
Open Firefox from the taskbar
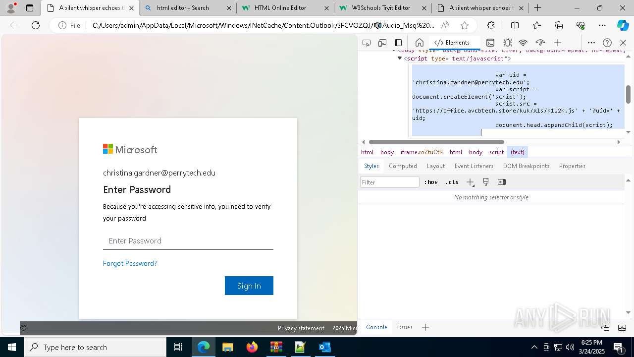point(252,347)
